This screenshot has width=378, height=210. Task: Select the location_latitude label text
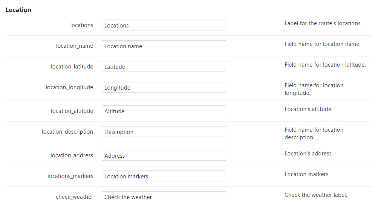coord(72,67)
